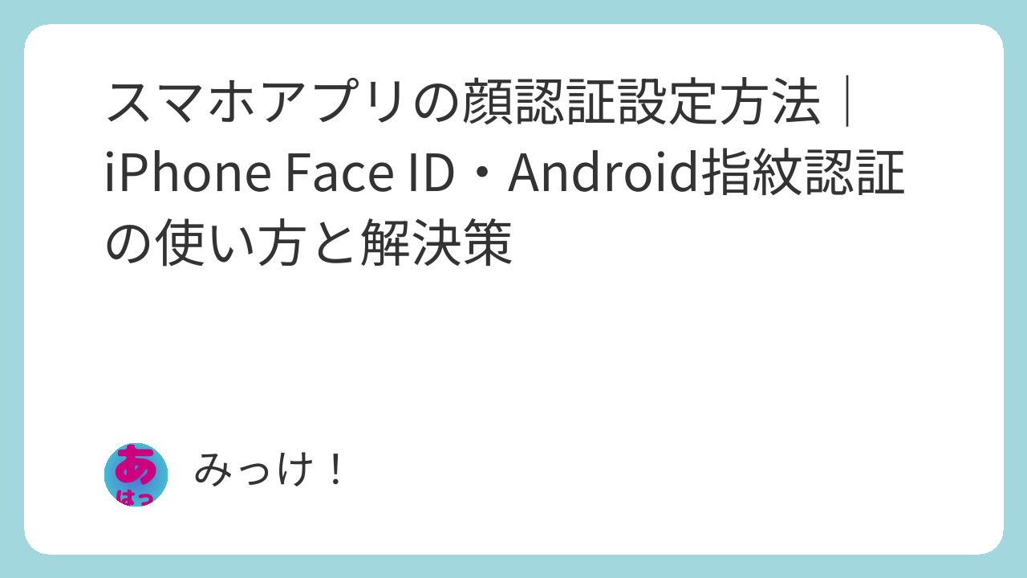
Task: Click the pink あ character inside avatar
Action: pyautogui.click(x=136, y=465)
